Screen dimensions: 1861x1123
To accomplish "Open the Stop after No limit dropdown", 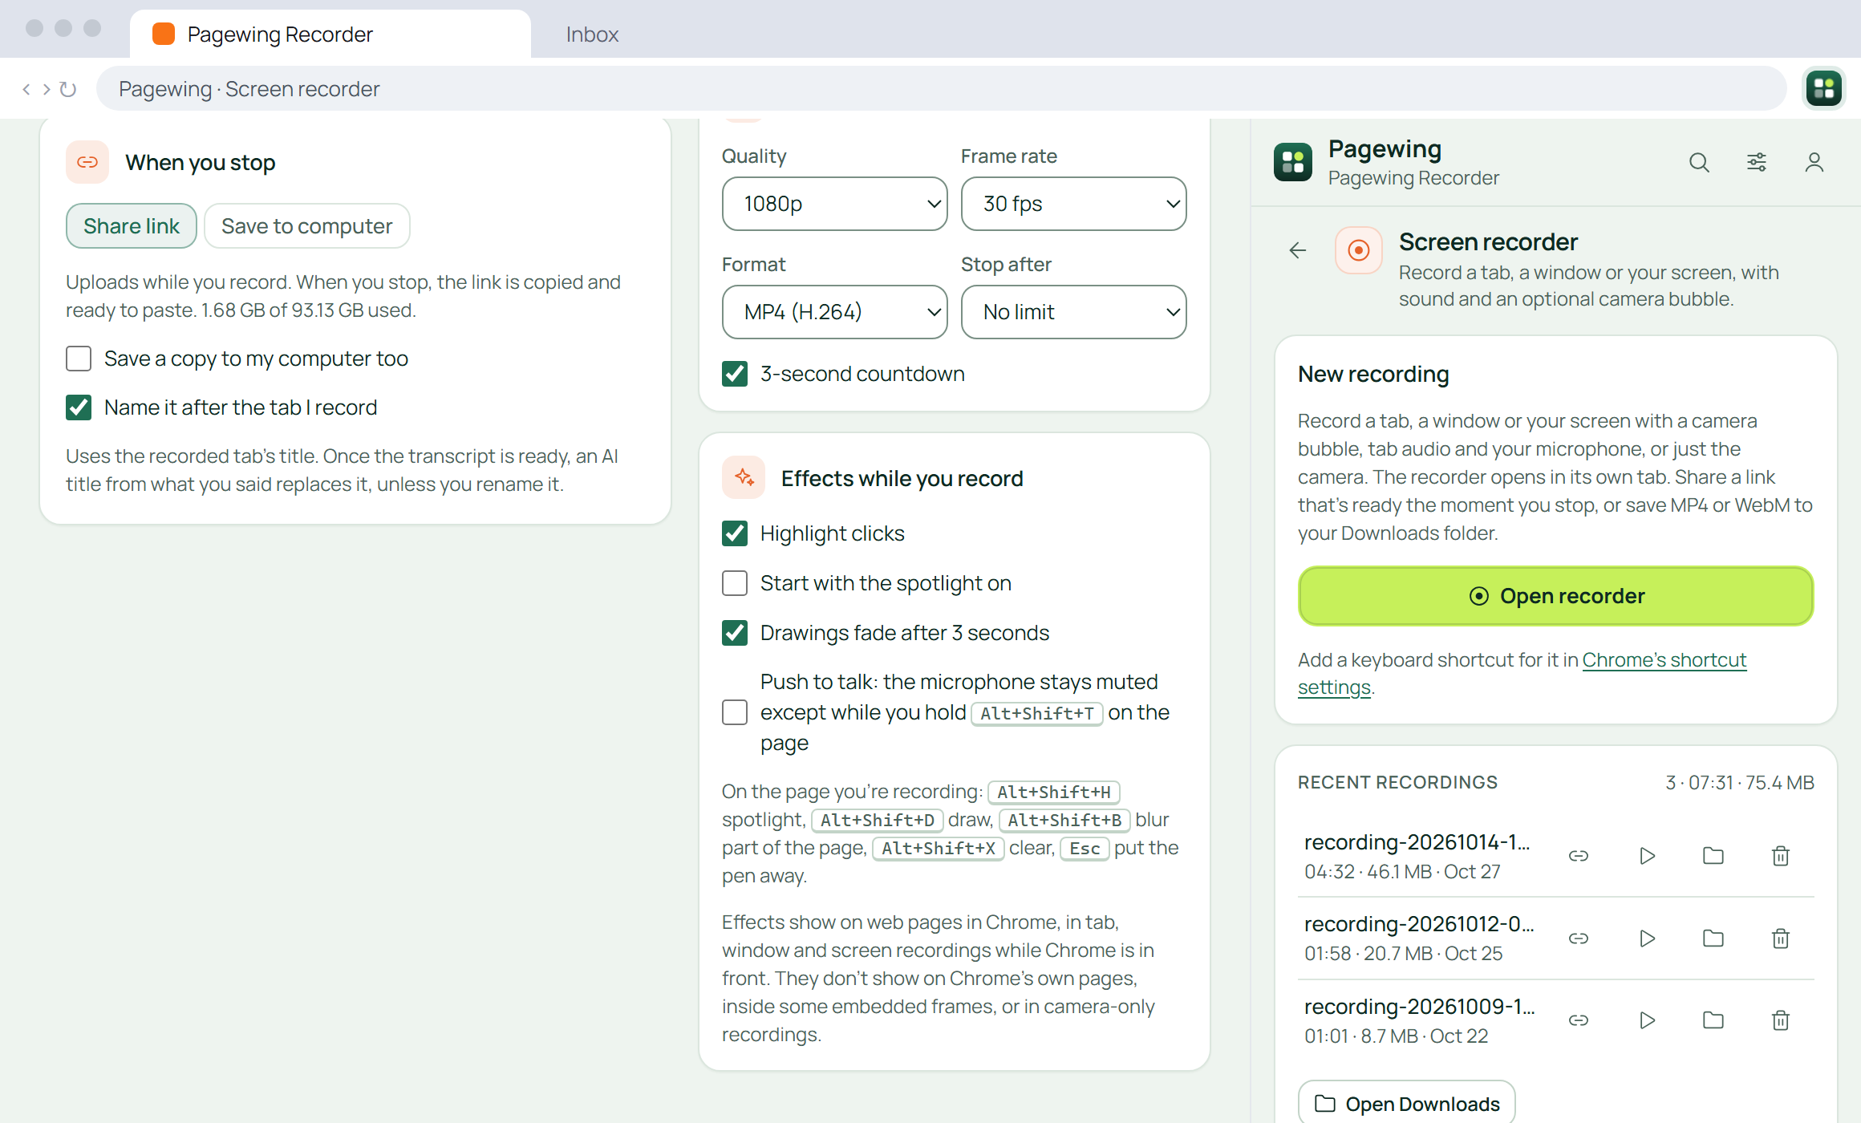I will 1073,312.
